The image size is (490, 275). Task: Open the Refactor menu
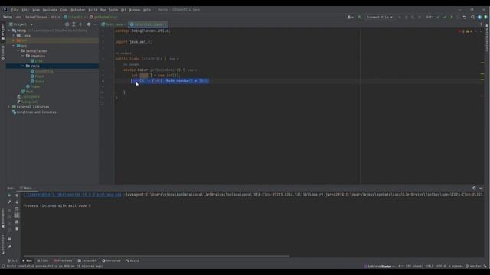click(78, 10)
